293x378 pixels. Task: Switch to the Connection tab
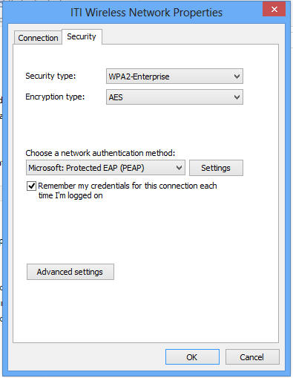tap(38, 38)
